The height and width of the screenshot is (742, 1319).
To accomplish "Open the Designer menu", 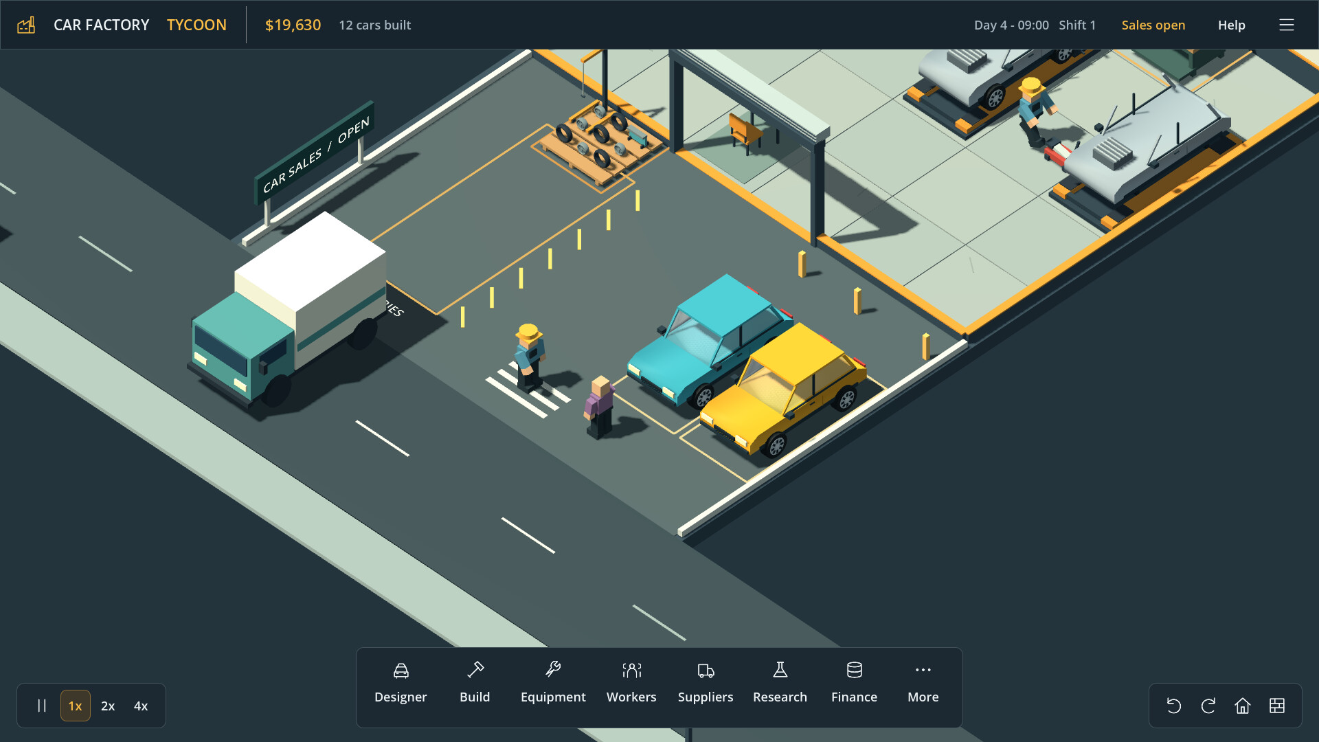I will [x=401, y=684].
